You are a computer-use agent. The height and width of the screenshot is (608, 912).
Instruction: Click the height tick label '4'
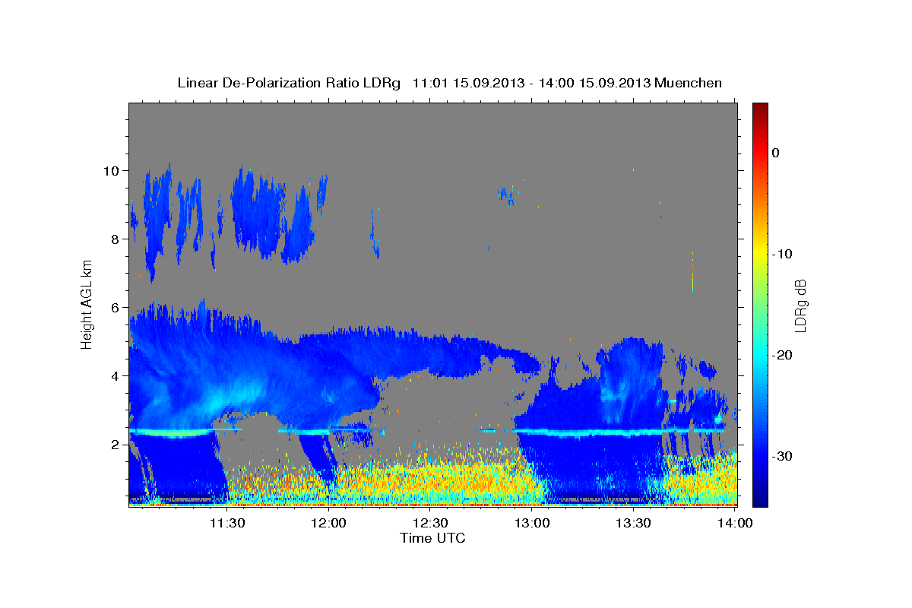116,375
